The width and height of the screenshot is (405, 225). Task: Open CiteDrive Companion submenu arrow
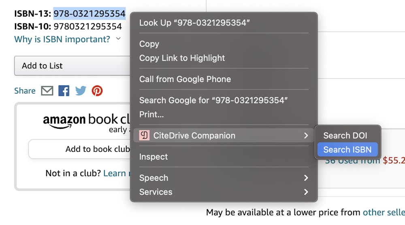pos(306,136)
